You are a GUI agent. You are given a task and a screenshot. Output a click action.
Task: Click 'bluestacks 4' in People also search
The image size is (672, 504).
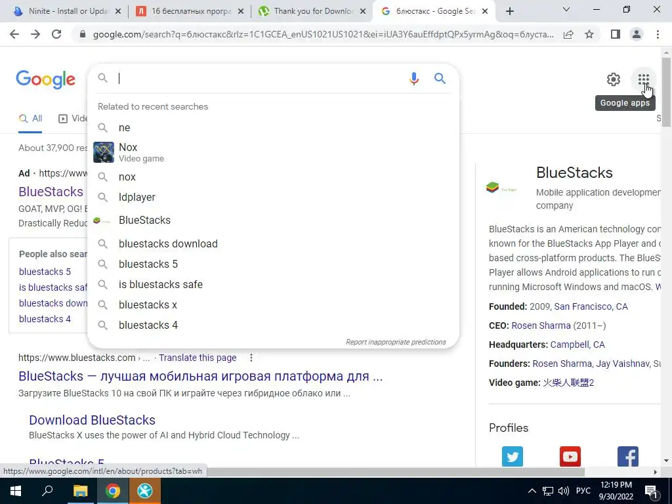[45, 319]
